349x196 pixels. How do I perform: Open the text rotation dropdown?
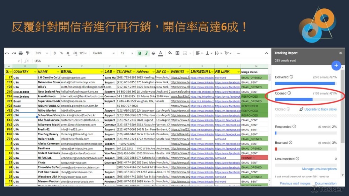(x=228, y=53)
